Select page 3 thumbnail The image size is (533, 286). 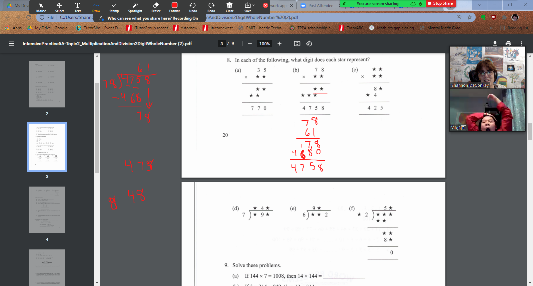(x=47, y=147)
